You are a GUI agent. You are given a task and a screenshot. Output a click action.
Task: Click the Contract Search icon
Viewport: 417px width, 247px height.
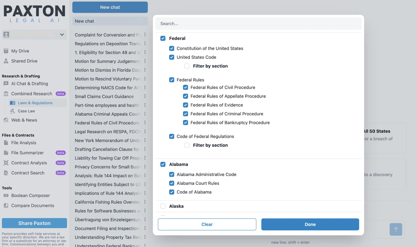point(6,173)
